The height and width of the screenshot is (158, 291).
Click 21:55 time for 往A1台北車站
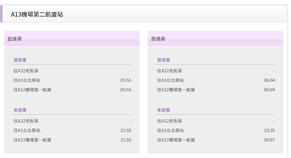pos(126,130)
